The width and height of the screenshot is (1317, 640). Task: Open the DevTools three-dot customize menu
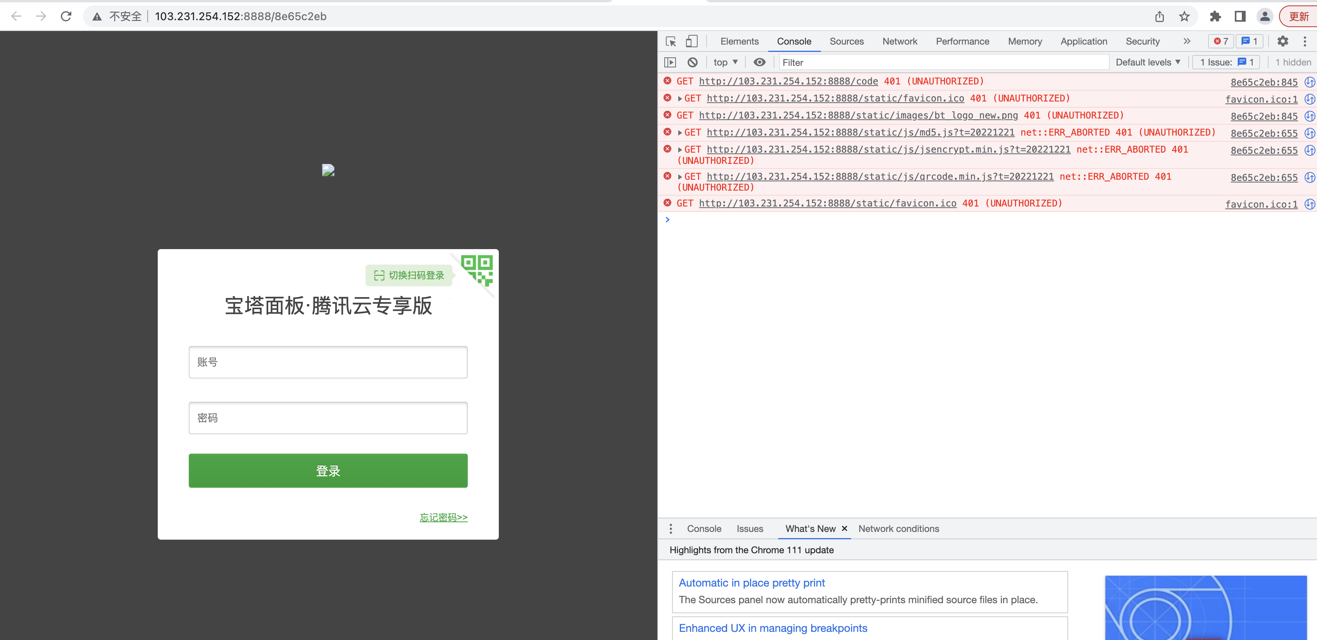coord(1305,41)
